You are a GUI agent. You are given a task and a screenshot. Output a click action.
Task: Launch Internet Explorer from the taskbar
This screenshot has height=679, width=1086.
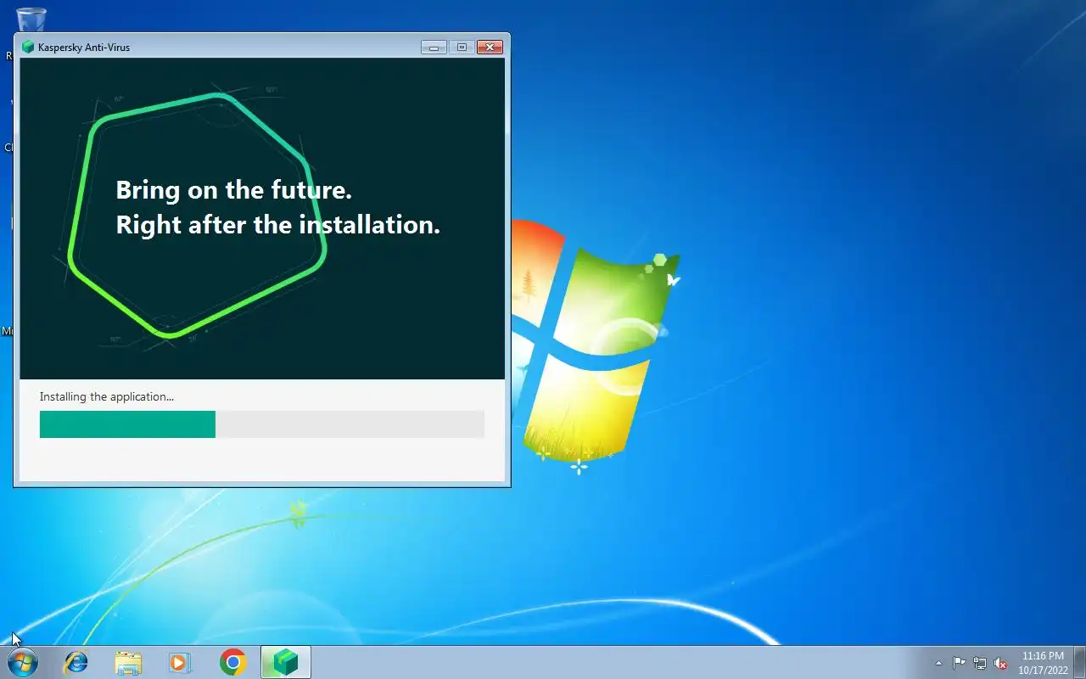click(x=76, y=662)
